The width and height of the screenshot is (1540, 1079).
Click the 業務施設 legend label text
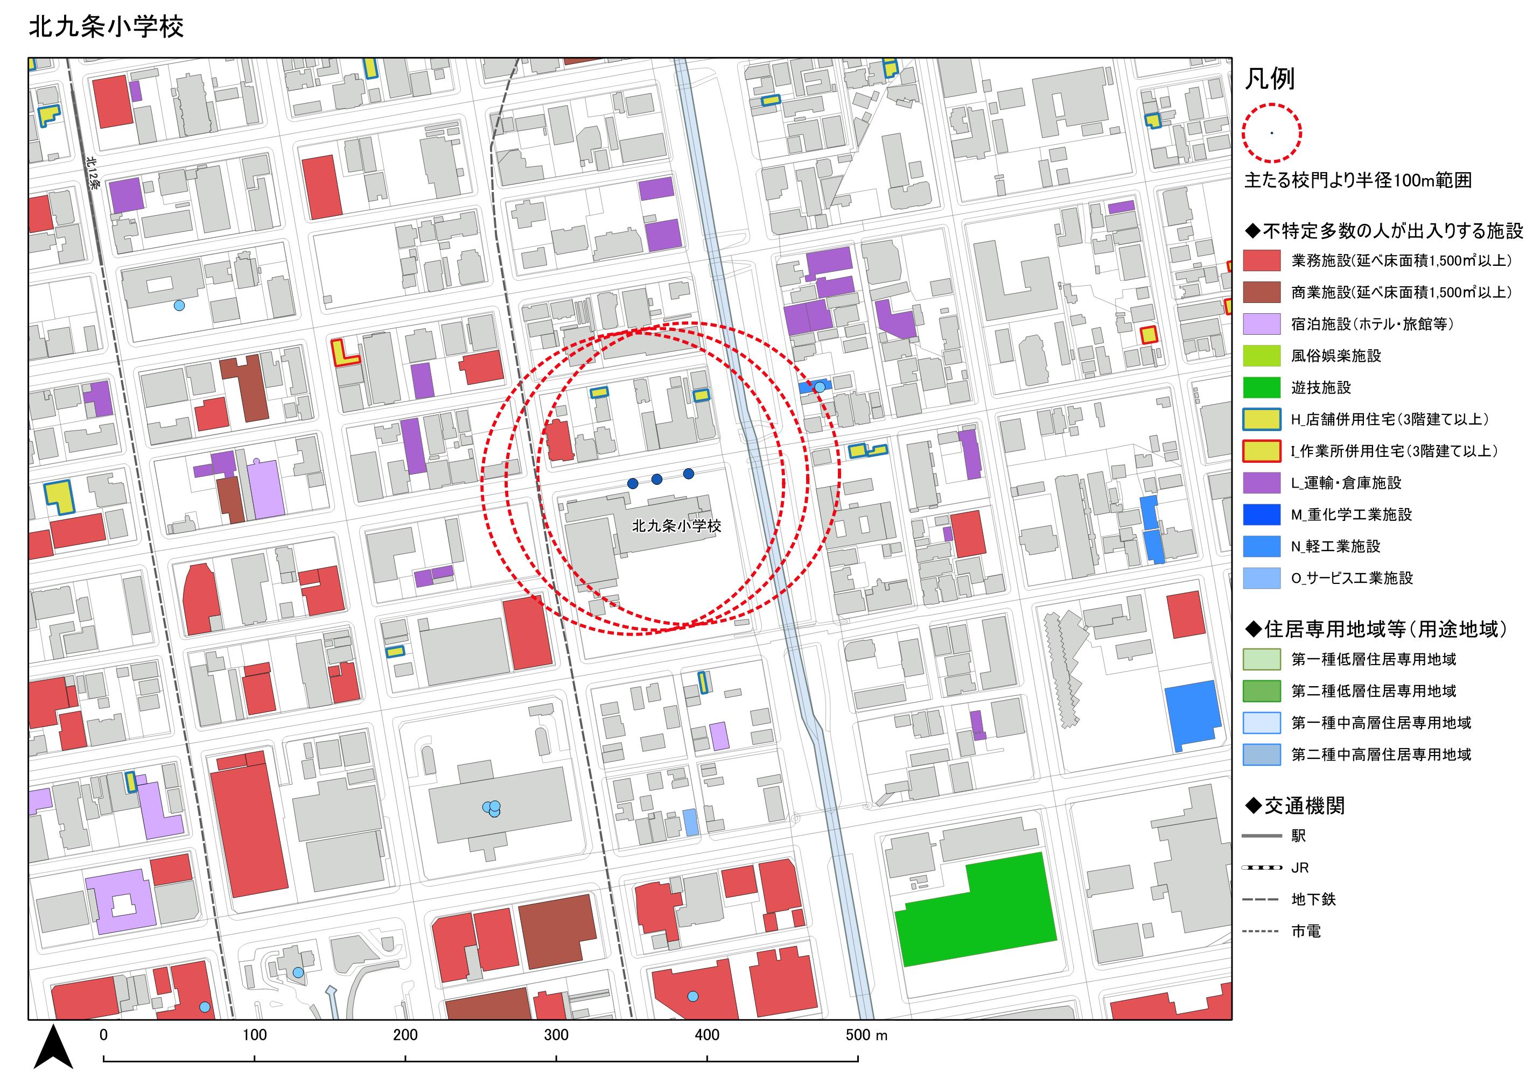pyautogui.click(x=1402, y=260)
